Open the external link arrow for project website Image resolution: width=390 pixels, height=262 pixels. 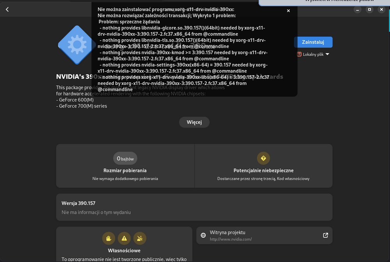(325, 235)
